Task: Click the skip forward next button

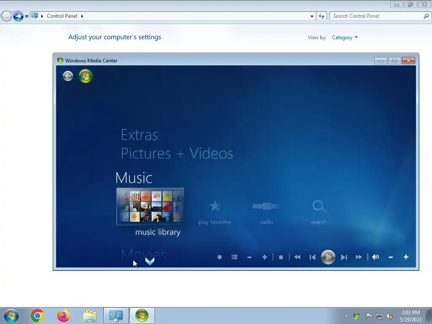Action: click(x=344, y=257)
